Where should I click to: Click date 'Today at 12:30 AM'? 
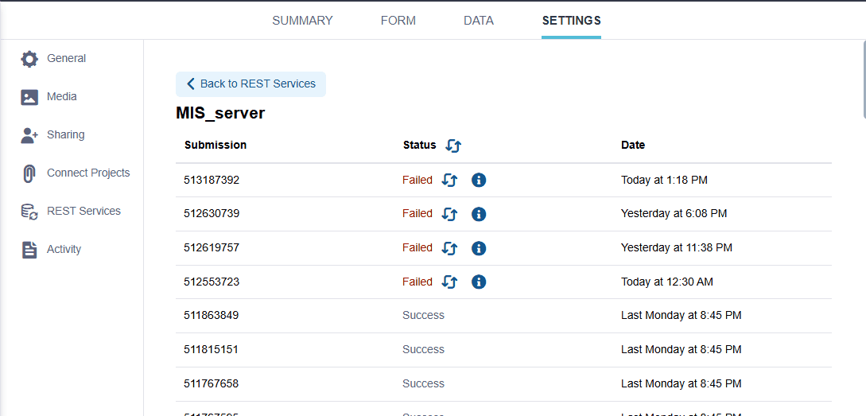667,282
